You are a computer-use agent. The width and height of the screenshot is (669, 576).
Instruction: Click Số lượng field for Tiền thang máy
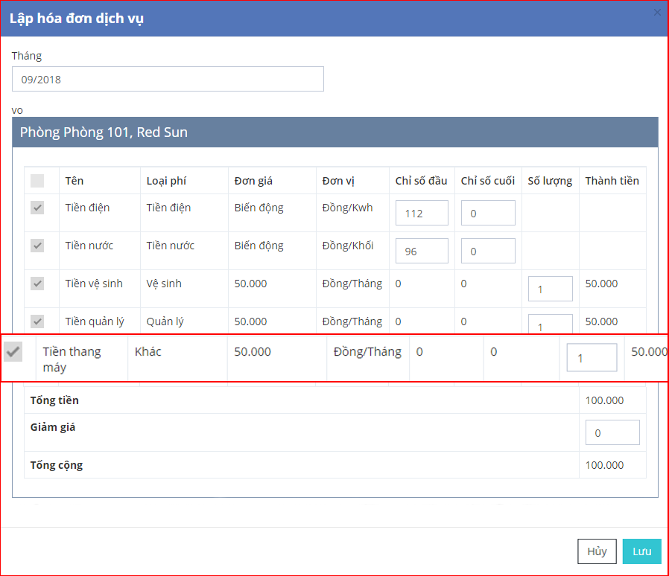592,357
